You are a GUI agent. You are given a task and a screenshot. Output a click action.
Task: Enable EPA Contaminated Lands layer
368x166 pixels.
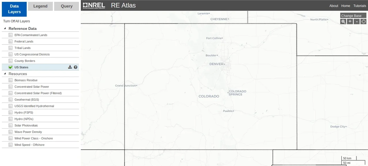[x=11, y=35]
